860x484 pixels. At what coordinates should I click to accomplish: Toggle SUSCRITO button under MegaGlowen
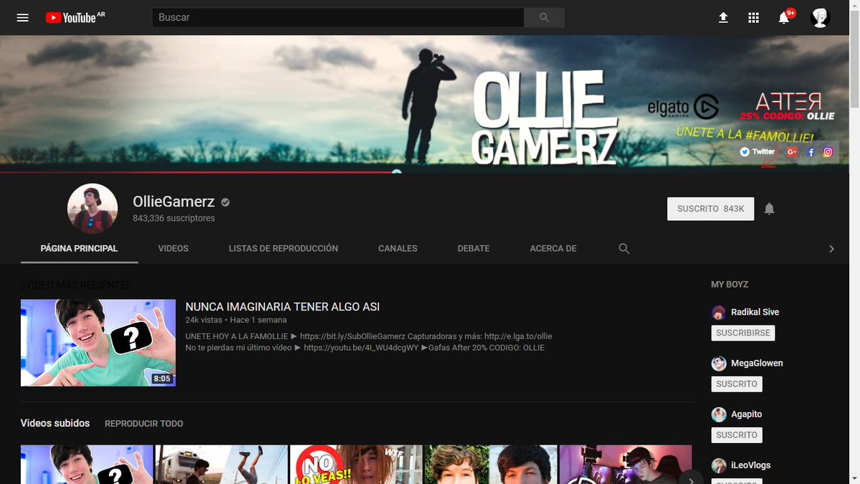tap(737, 384)
